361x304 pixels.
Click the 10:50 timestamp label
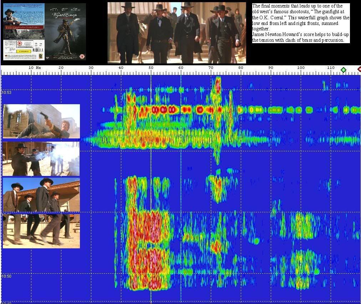click(x=6, y=276)
